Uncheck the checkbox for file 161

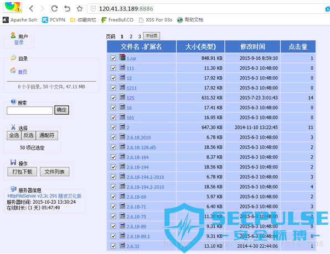[113, 118]
